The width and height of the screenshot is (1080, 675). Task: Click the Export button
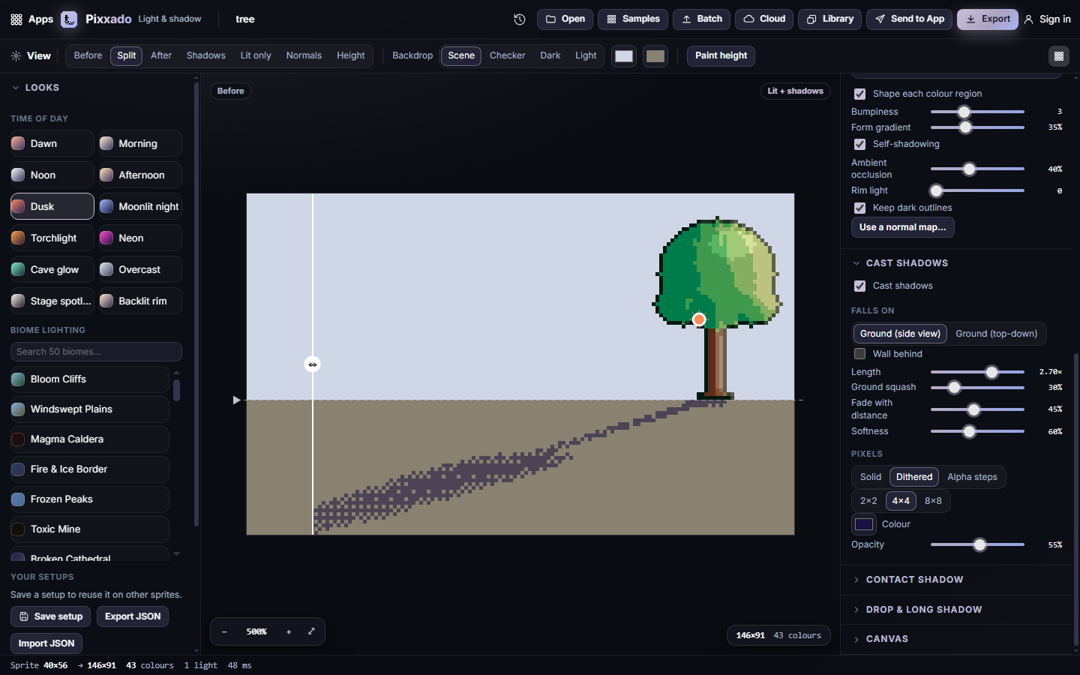click(988, 19)
